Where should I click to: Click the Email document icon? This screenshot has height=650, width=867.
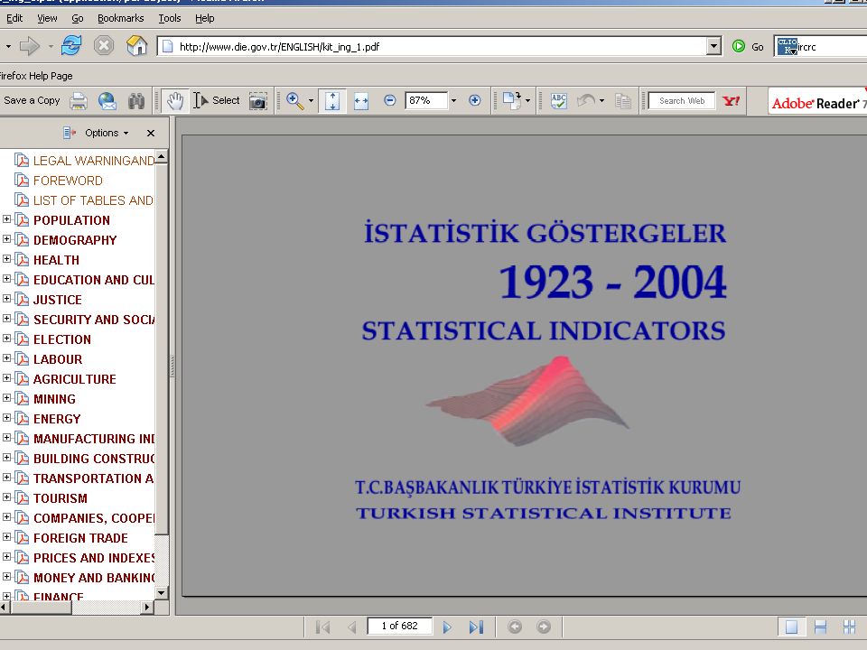coord(107,101)
